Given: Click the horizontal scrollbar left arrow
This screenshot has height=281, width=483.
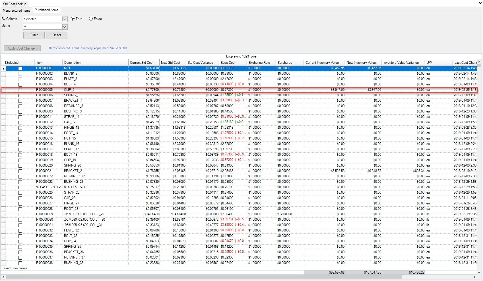Looking at the screenshot, I should tap(3, 277).
